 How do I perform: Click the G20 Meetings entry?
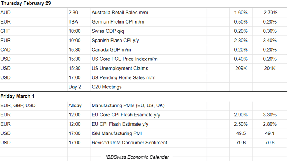coord(106,87)
